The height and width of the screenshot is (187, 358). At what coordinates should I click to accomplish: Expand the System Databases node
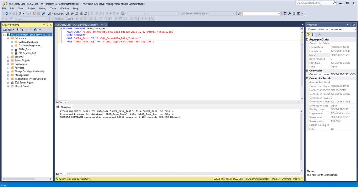point(12,42)
